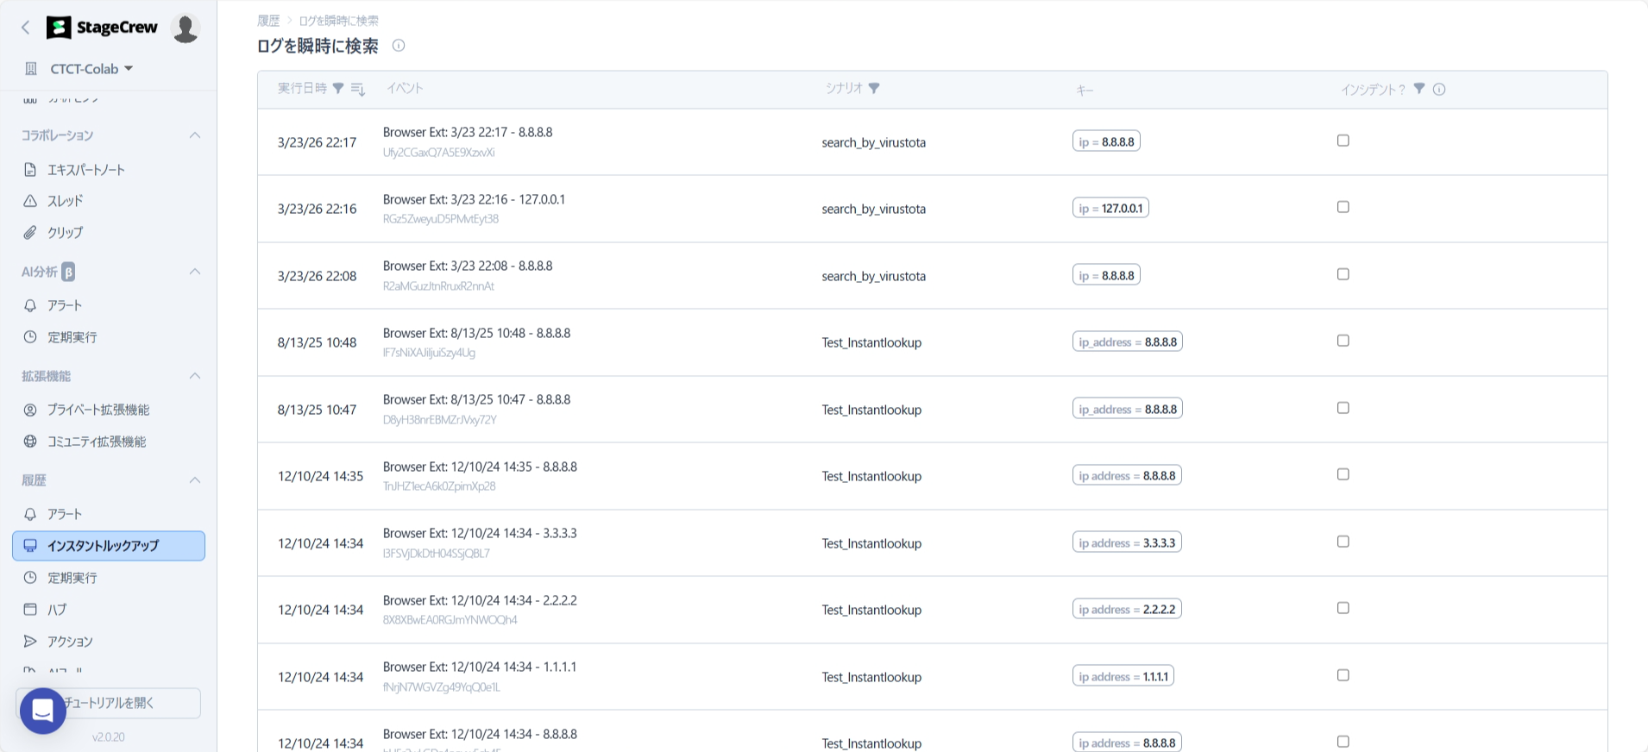This screenshot has height=752, width=1648.
Task: Click the execution date sort icon
Action: pyautogui.click(x=358, y=89)
